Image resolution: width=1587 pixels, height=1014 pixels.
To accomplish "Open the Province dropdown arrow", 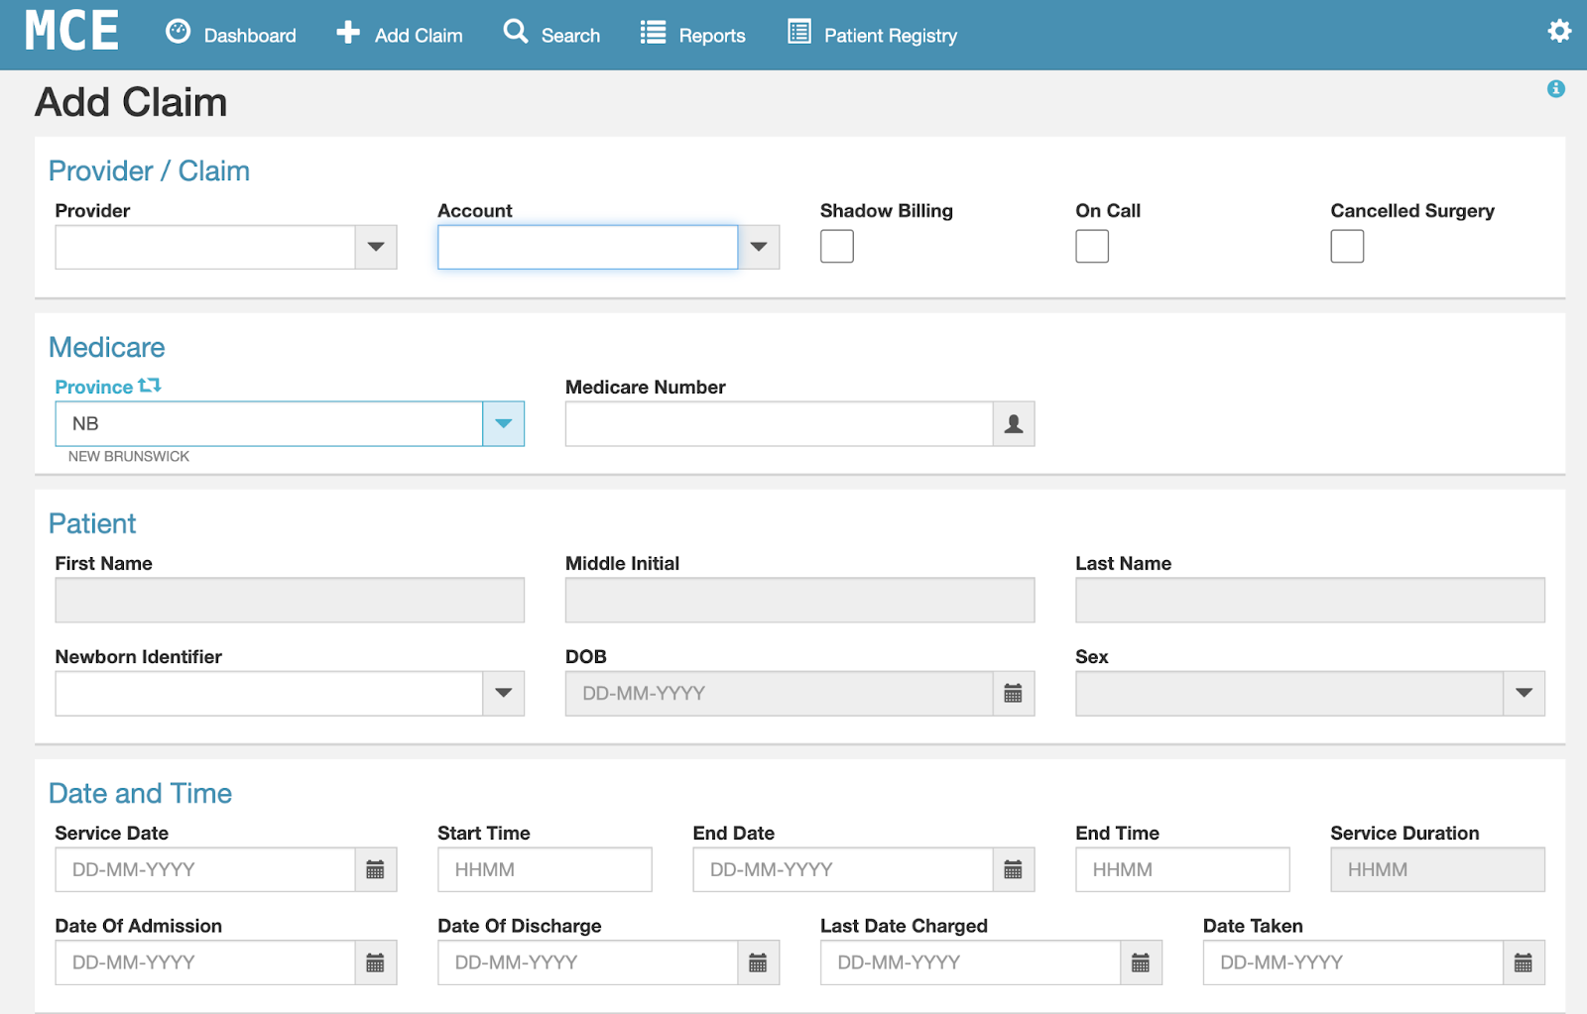I will tap(503, 424).
